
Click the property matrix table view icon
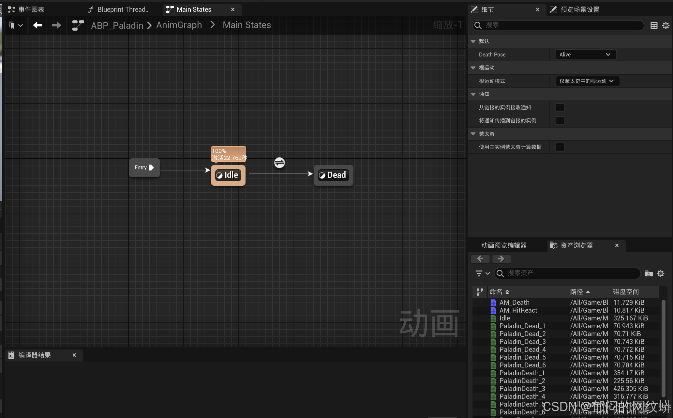pyautogui.click(x=654, y=25)
